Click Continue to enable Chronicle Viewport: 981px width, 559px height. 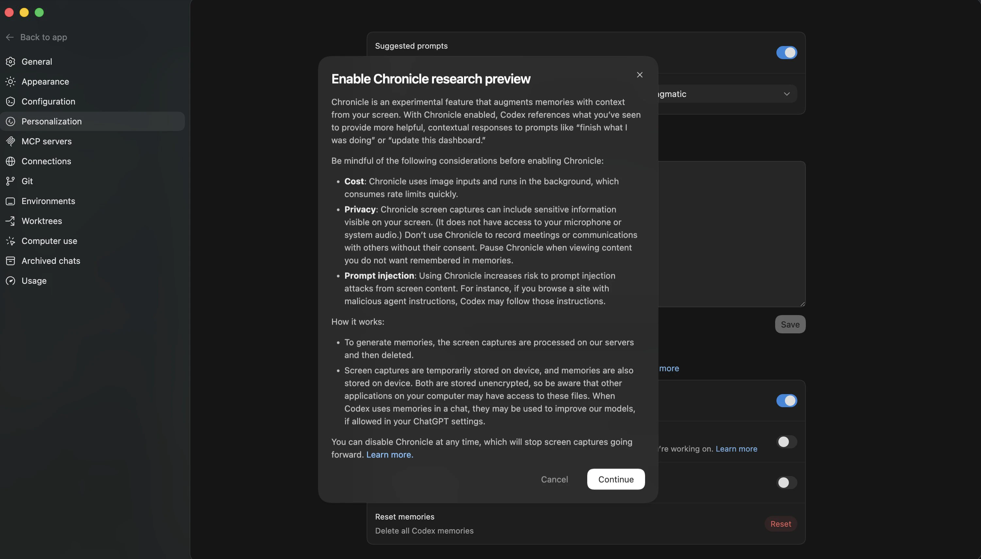pos(615,479)
